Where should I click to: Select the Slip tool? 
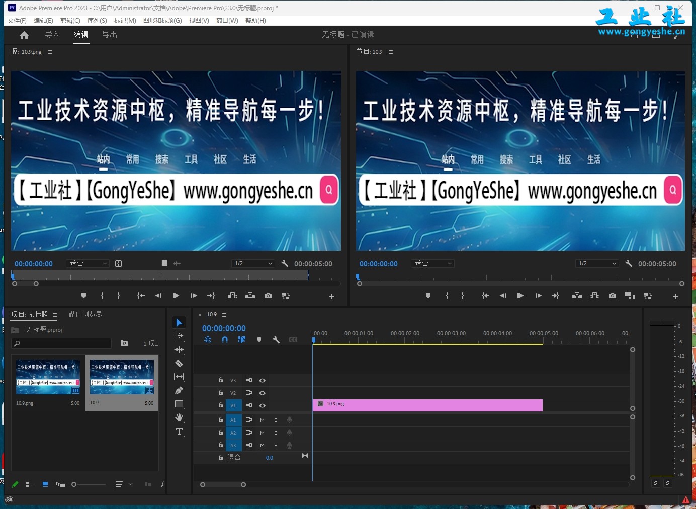(179, 377)
